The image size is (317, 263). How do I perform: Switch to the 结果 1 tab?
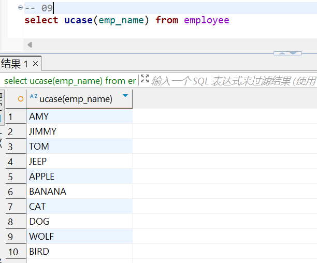coord(15,64)
